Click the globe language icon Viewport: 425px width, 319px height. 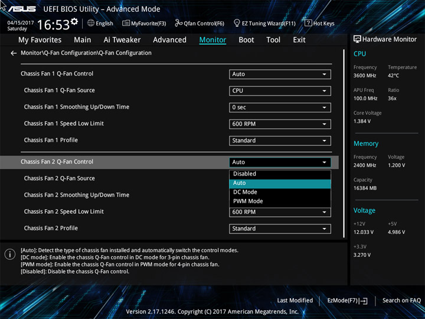pyautogui.click(x=91, y=23)
